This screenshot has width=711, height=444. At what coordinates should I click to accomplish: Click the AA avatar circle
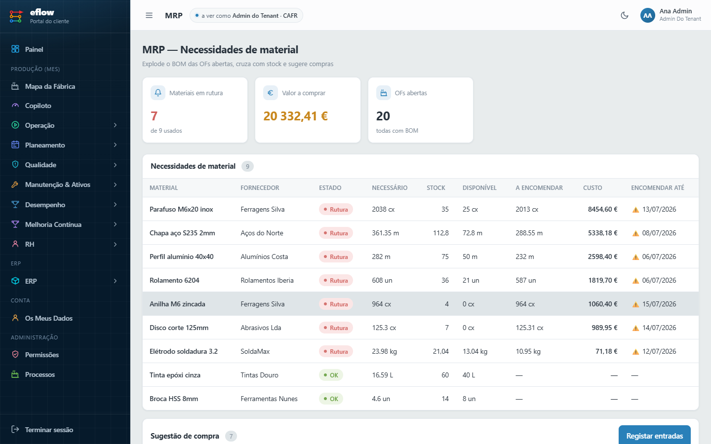pyautogui.click(x=648, y=15)
